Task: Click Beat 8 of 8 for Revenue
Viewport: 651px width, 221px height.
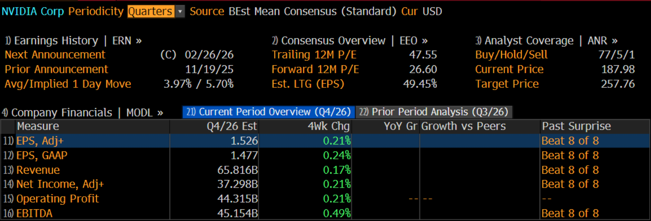Action: [570, 170]
